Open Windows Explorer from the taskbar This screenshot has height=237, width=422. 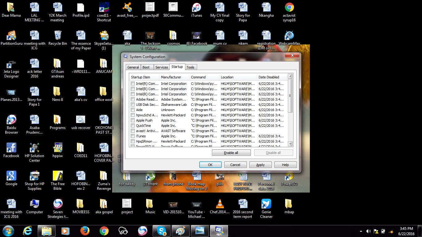(47, 231)
